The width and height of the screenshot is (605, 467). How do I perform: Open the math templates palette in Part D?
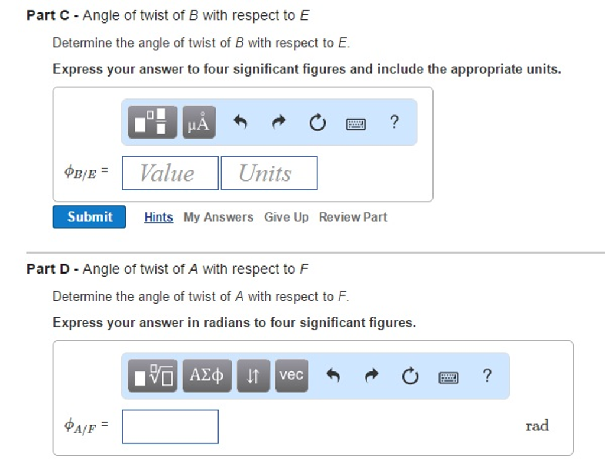coord(151,376)
